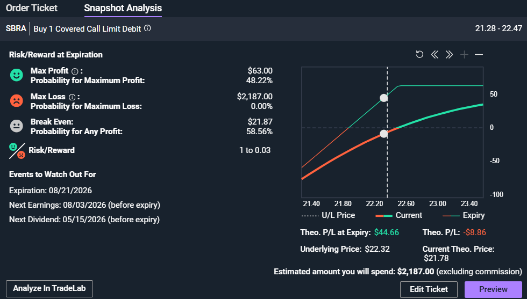Click the Max Profit value $63.00

pyautogui.click(x=260, y=71)
